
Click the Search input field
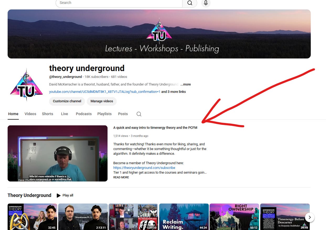coord(119,3)
